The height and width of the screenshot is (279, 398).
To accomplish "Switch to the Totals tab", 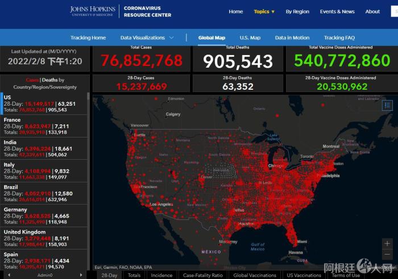I will click(x=134, y=275).
